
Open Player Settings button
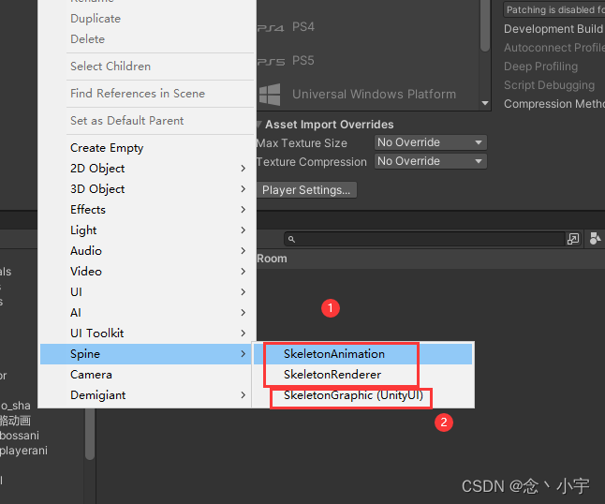click(306, 190)
